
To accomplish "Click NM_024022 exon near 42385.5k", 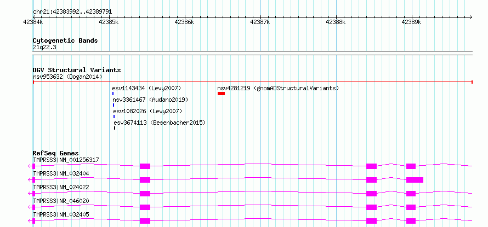I will tap(145, 194).
